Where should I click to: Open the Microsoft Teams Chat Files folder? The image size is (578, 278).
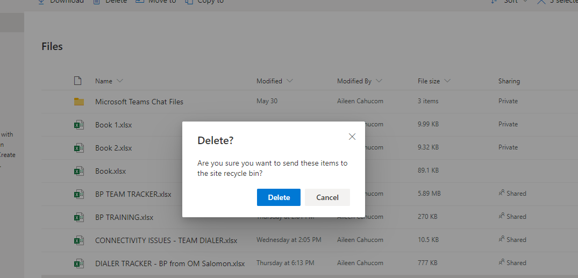point(139,102)
